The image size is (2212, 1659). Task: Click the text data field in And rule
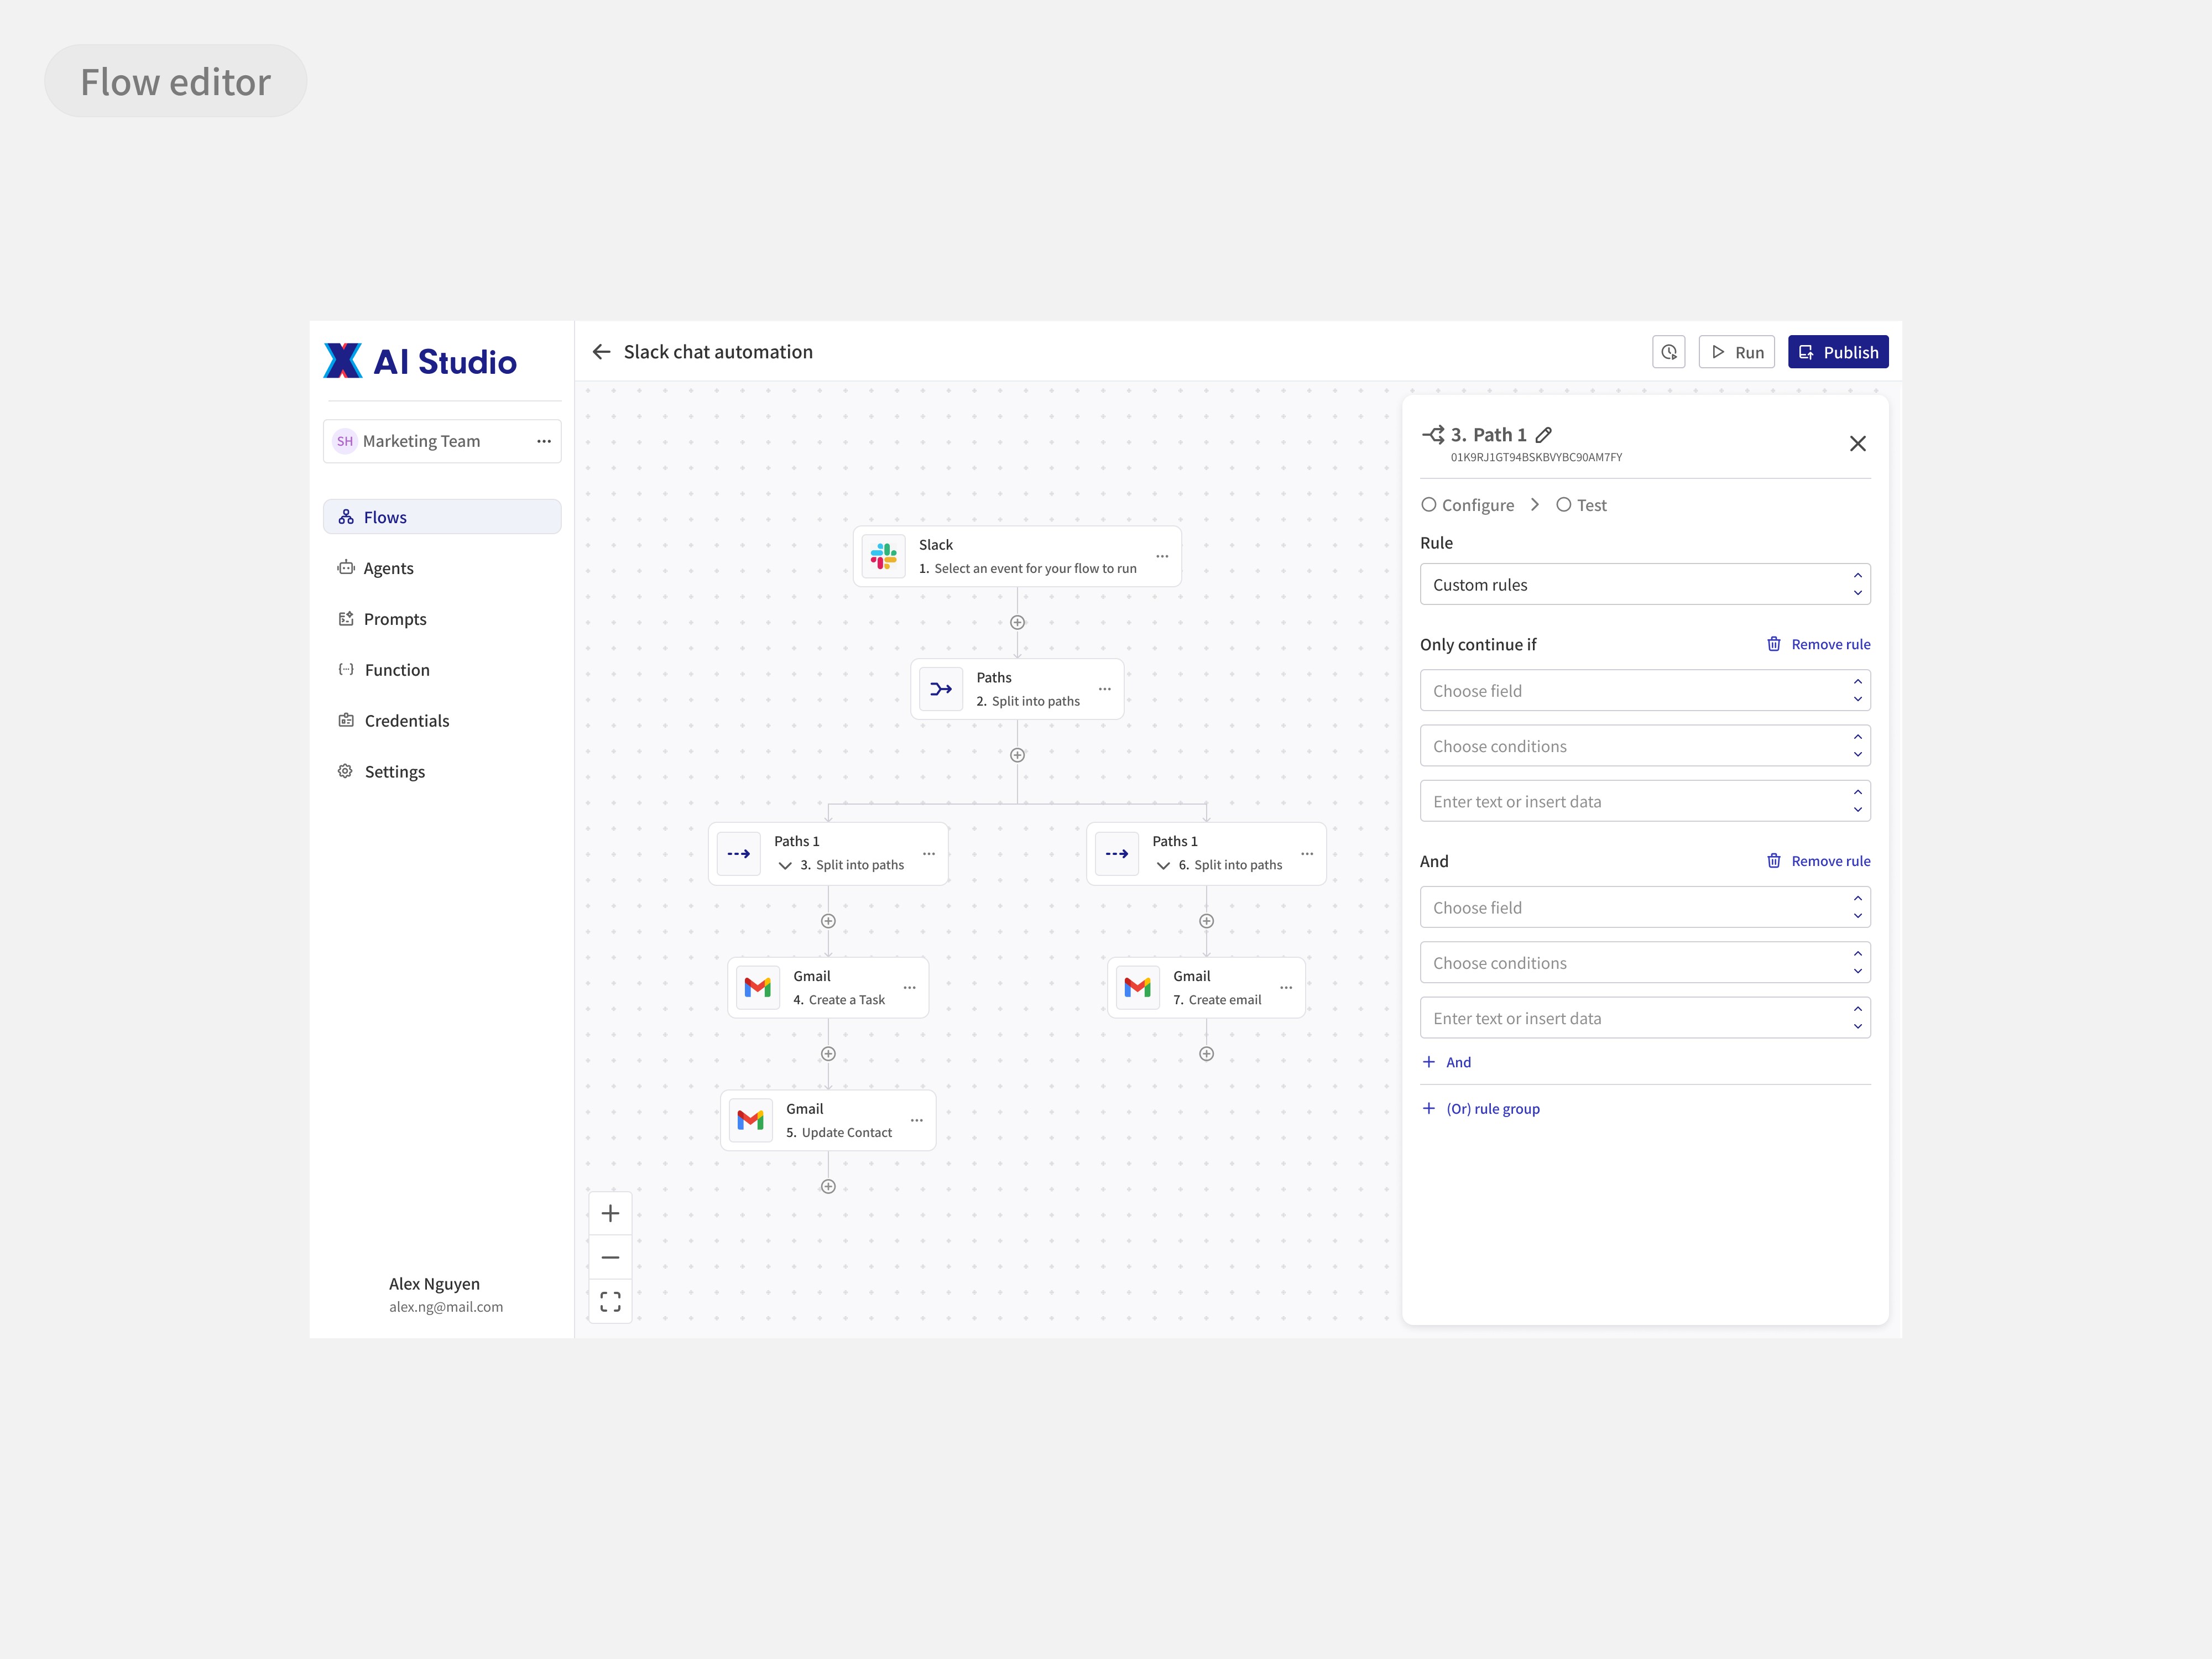1645,1018
